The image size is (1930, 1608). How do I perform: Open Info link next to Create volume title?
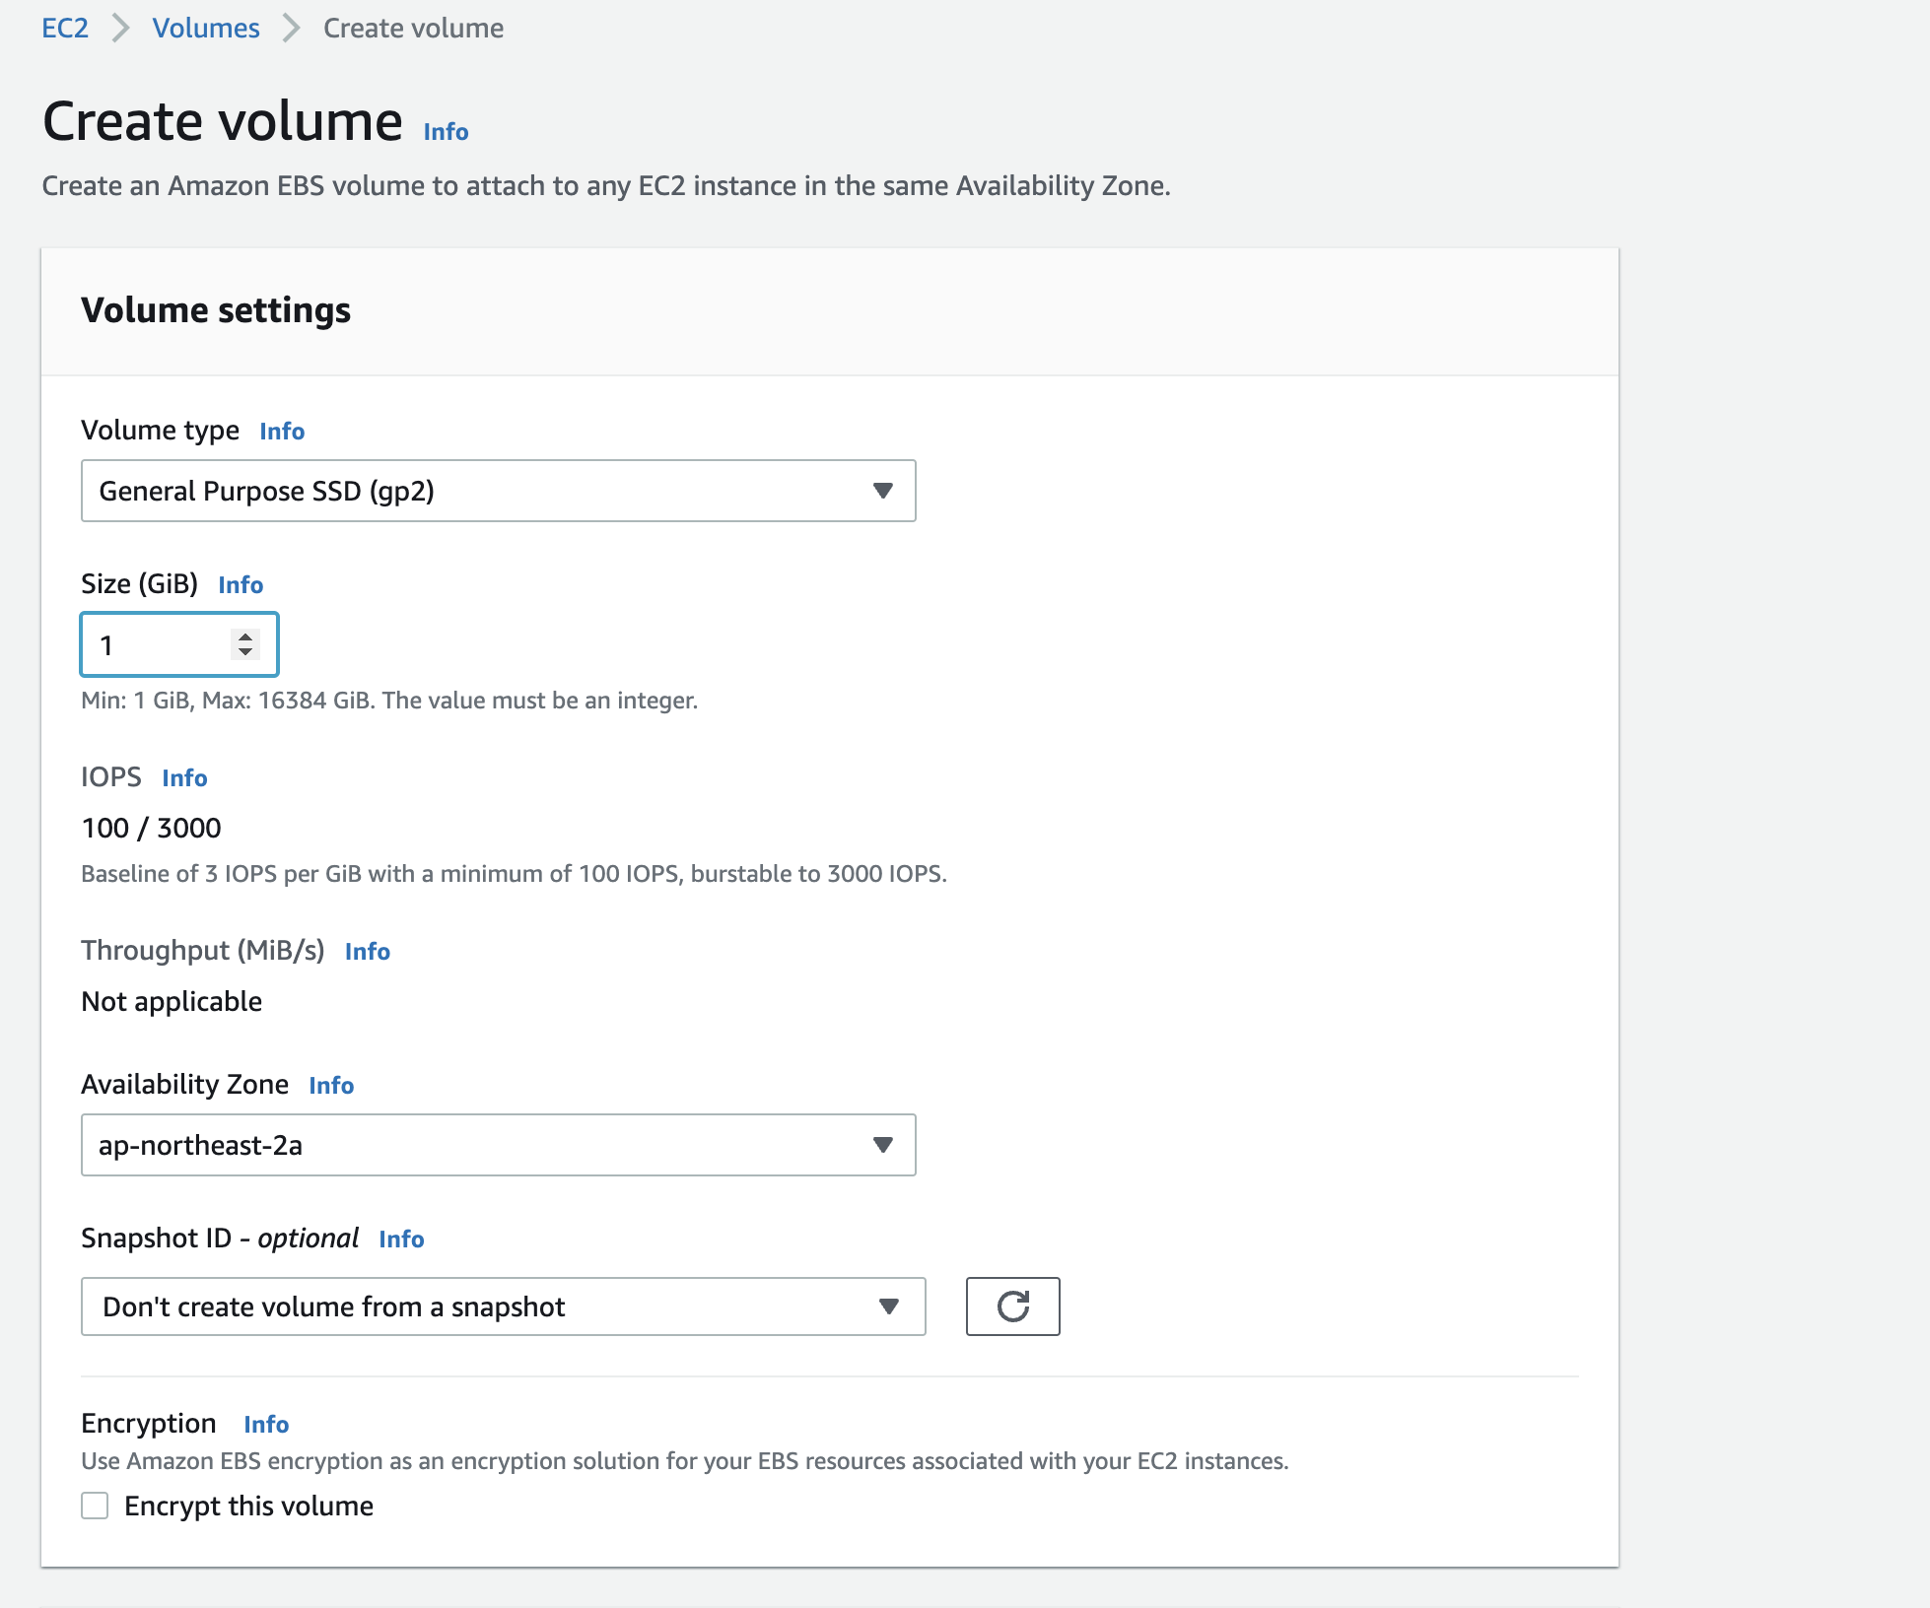point(446,132)
